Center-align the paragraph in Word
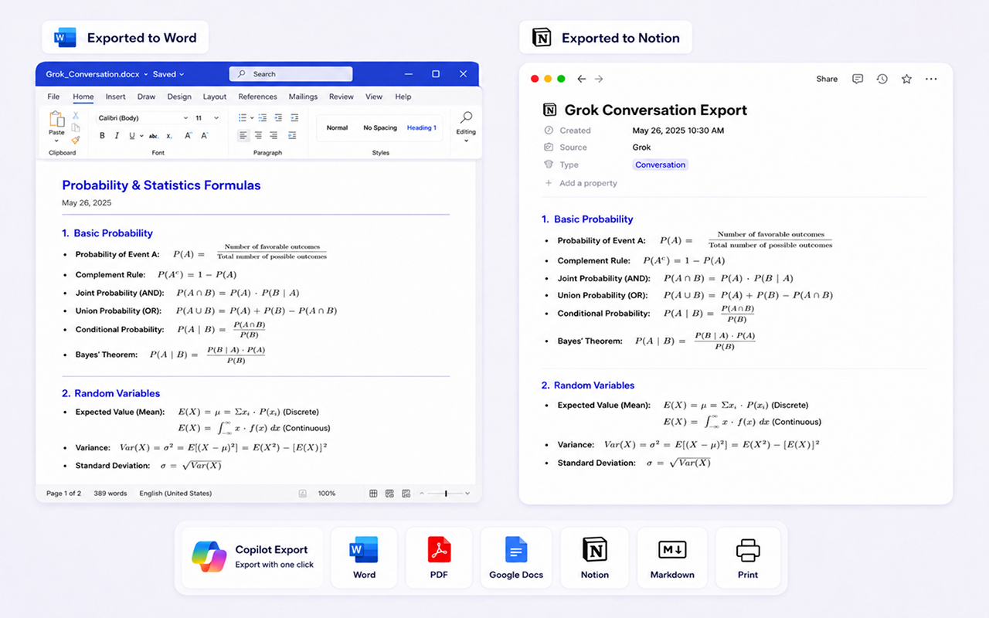The width and height of the screenshot is (989, 618). point(258,135)
